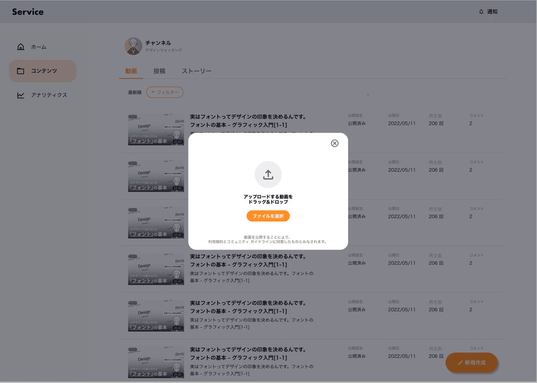Click 206 回 view count in fourth row
Screen dimensions: 537x383
click(436, 263)
